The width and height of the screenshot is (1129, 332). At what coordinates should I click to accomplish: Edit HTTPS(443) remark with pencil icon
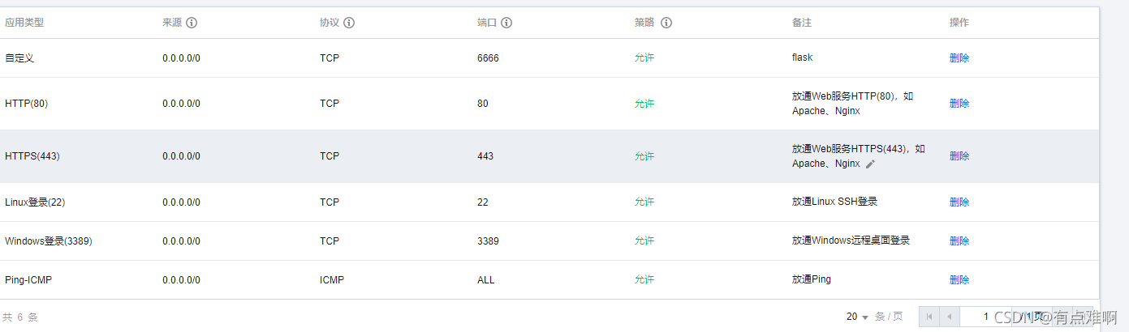[871, 164]
